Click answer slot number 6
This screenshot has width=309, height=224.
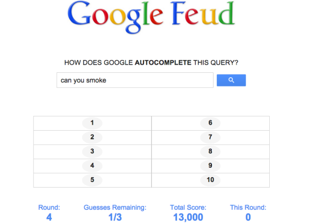[210, 123]
